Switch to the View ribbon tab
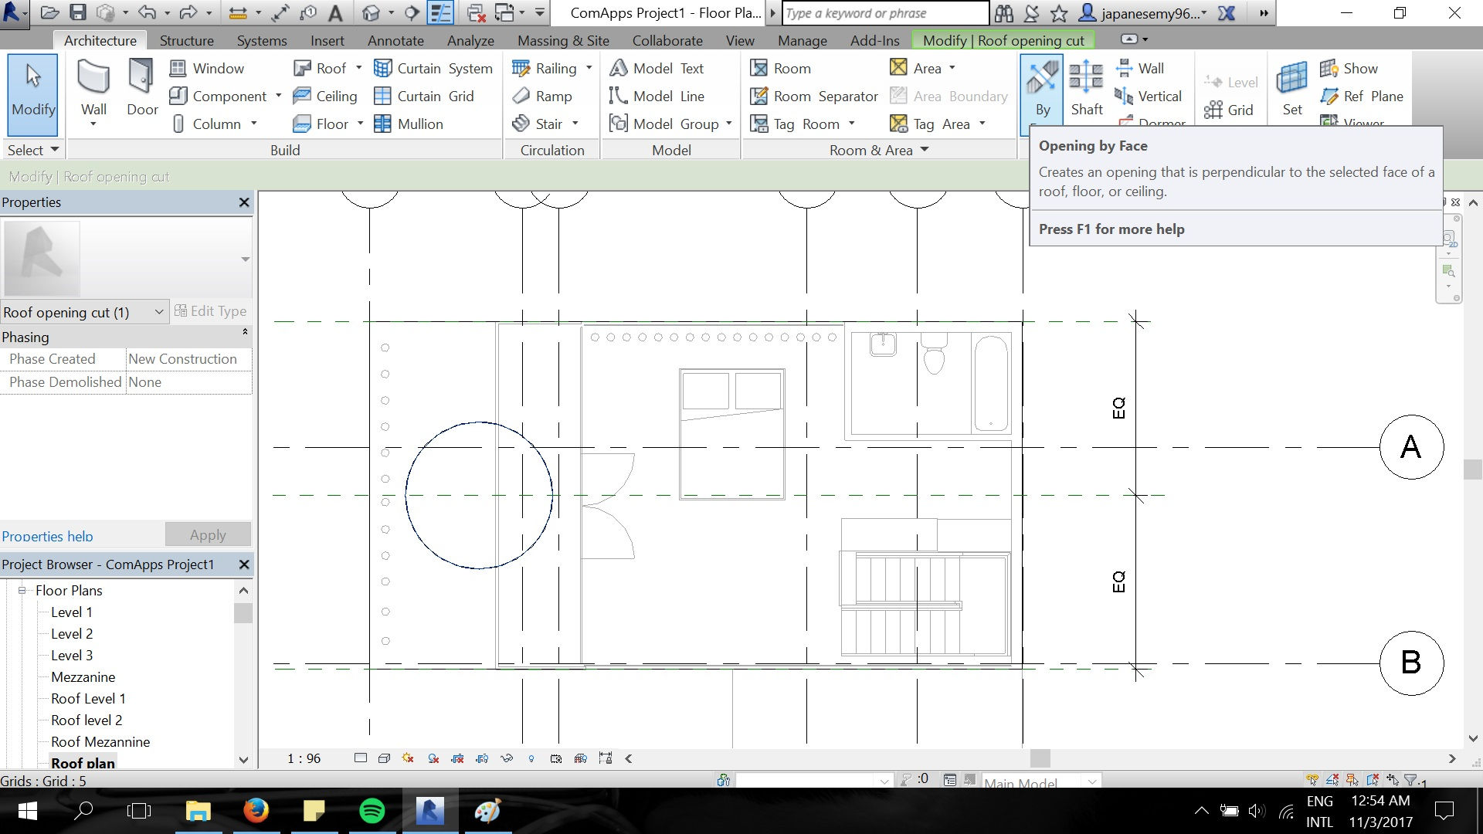Viewport: 1483px width, 834px height. tap(740, 40)
